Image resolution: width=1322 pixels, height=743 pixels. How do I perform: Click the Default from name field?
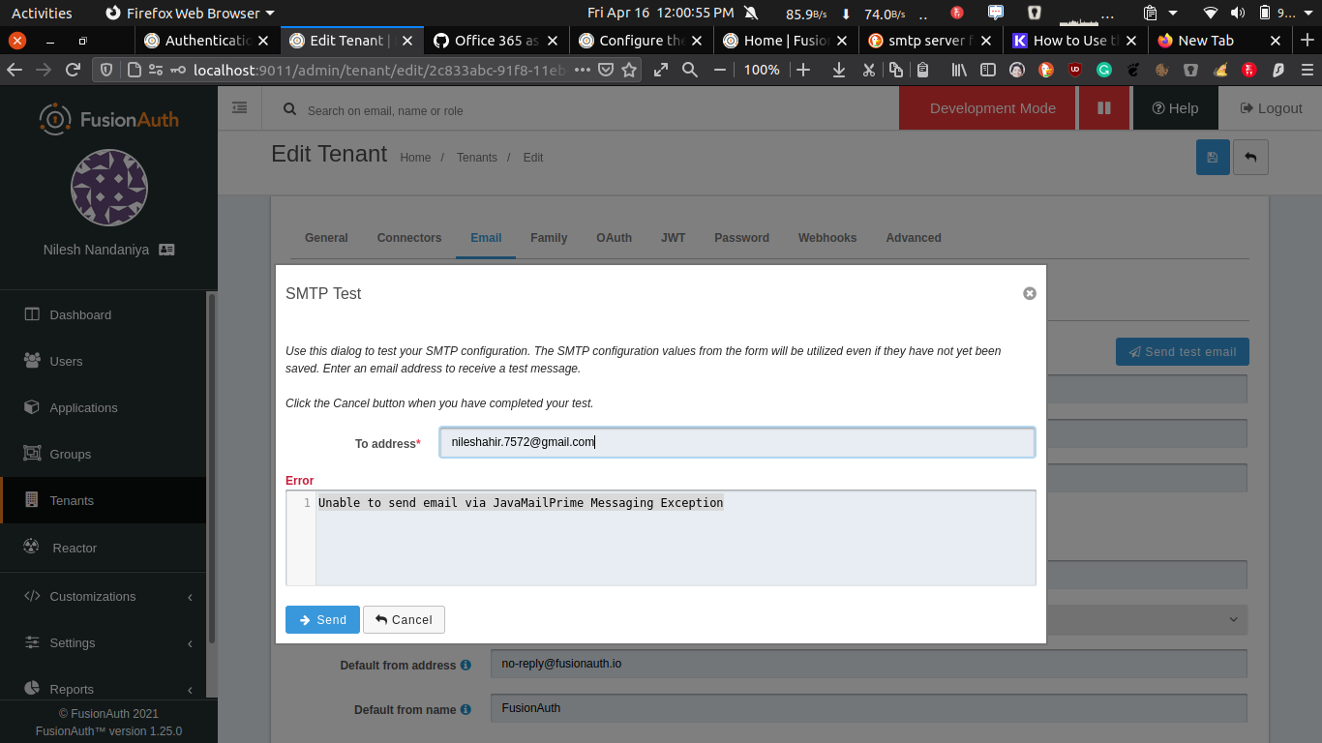(x=868, y=708)
